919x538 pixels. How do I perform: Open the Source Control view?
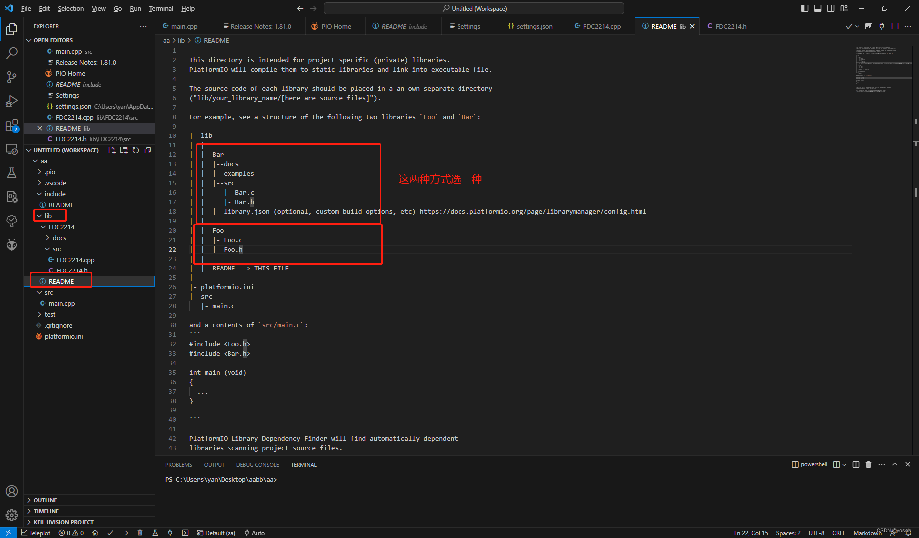coord(12,77)
